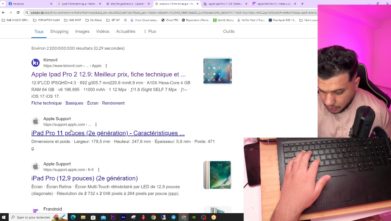Open the Basiques sitelink
Viewport: 391px width, 221px height.
[x=74, y=103]
